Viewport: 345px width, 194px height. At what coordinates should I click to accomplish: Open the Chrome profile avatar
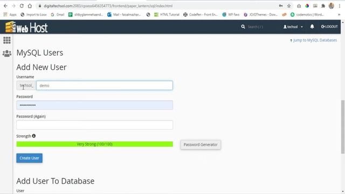click(x=332, y=6)
